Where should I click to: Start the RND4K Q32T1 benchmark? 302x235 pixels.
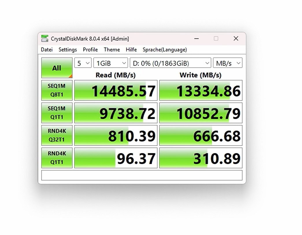click(x=57, y=135)
